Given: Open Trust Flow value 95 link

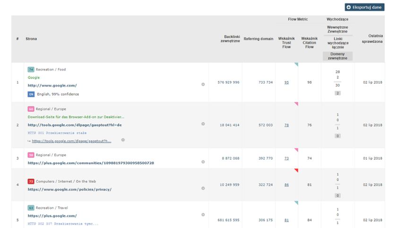Looking at the screenshot, I should pyautogui.click(x=286, y=82).
